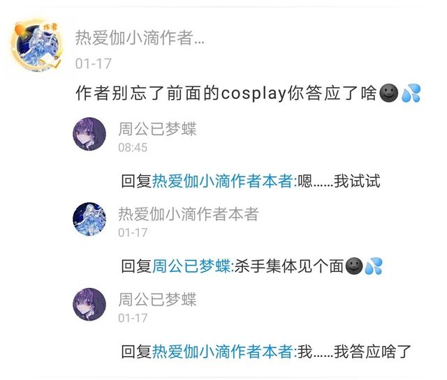Tap 周公已梦蝶 name on last reply
447x380 pixels.
pos(157,299)
